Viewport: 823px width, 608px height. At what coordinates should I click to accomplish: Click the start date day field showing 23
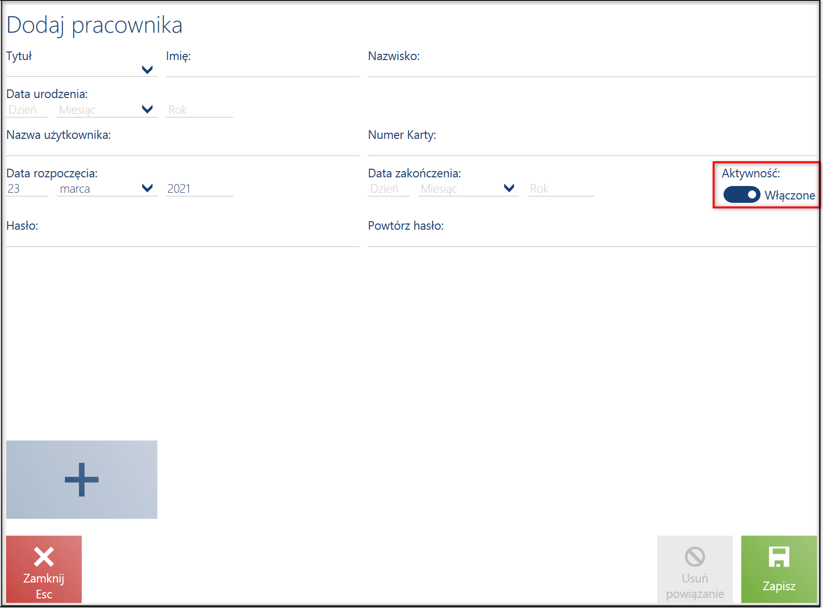click(x=27, y=188)
